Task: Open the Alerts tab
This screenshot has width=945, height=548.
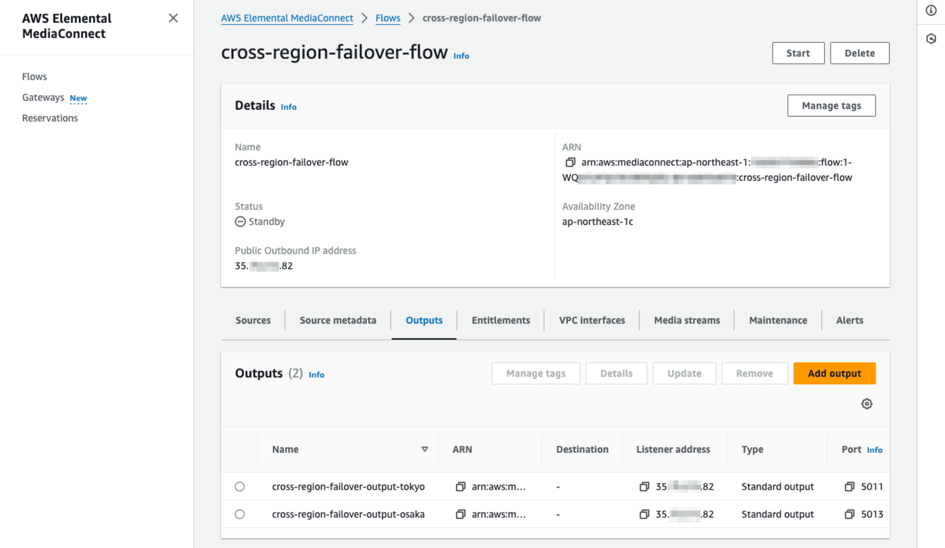Action: 849,320
